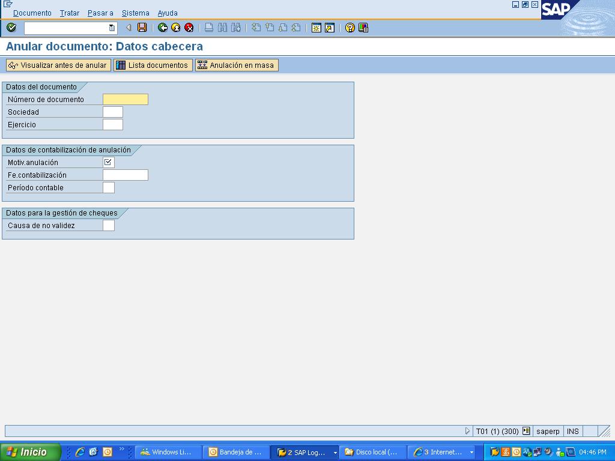
Task: Open the Documento menu
Action: tap(32, 13)
